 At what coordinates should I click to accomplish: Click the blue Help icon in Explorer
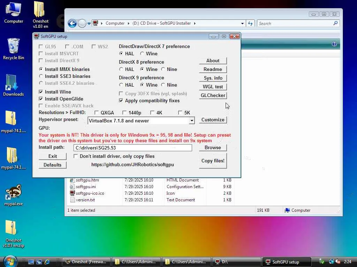click(334, 44)
